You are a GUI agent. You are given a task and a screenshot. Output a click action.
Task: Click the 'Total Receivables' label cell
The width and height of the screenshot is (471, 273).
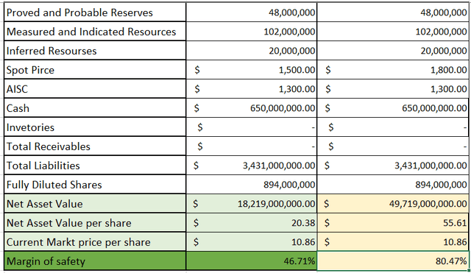pyautogui.click(x=95, y=146)
